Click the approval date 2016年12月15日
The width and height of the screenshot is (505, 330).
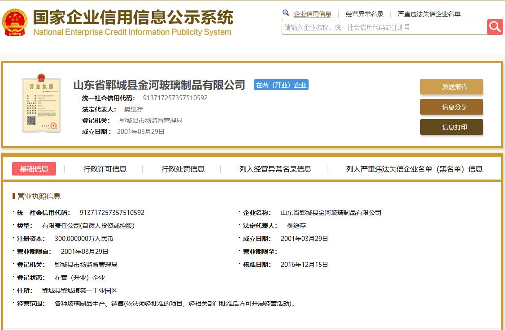(x=305, y=265)
